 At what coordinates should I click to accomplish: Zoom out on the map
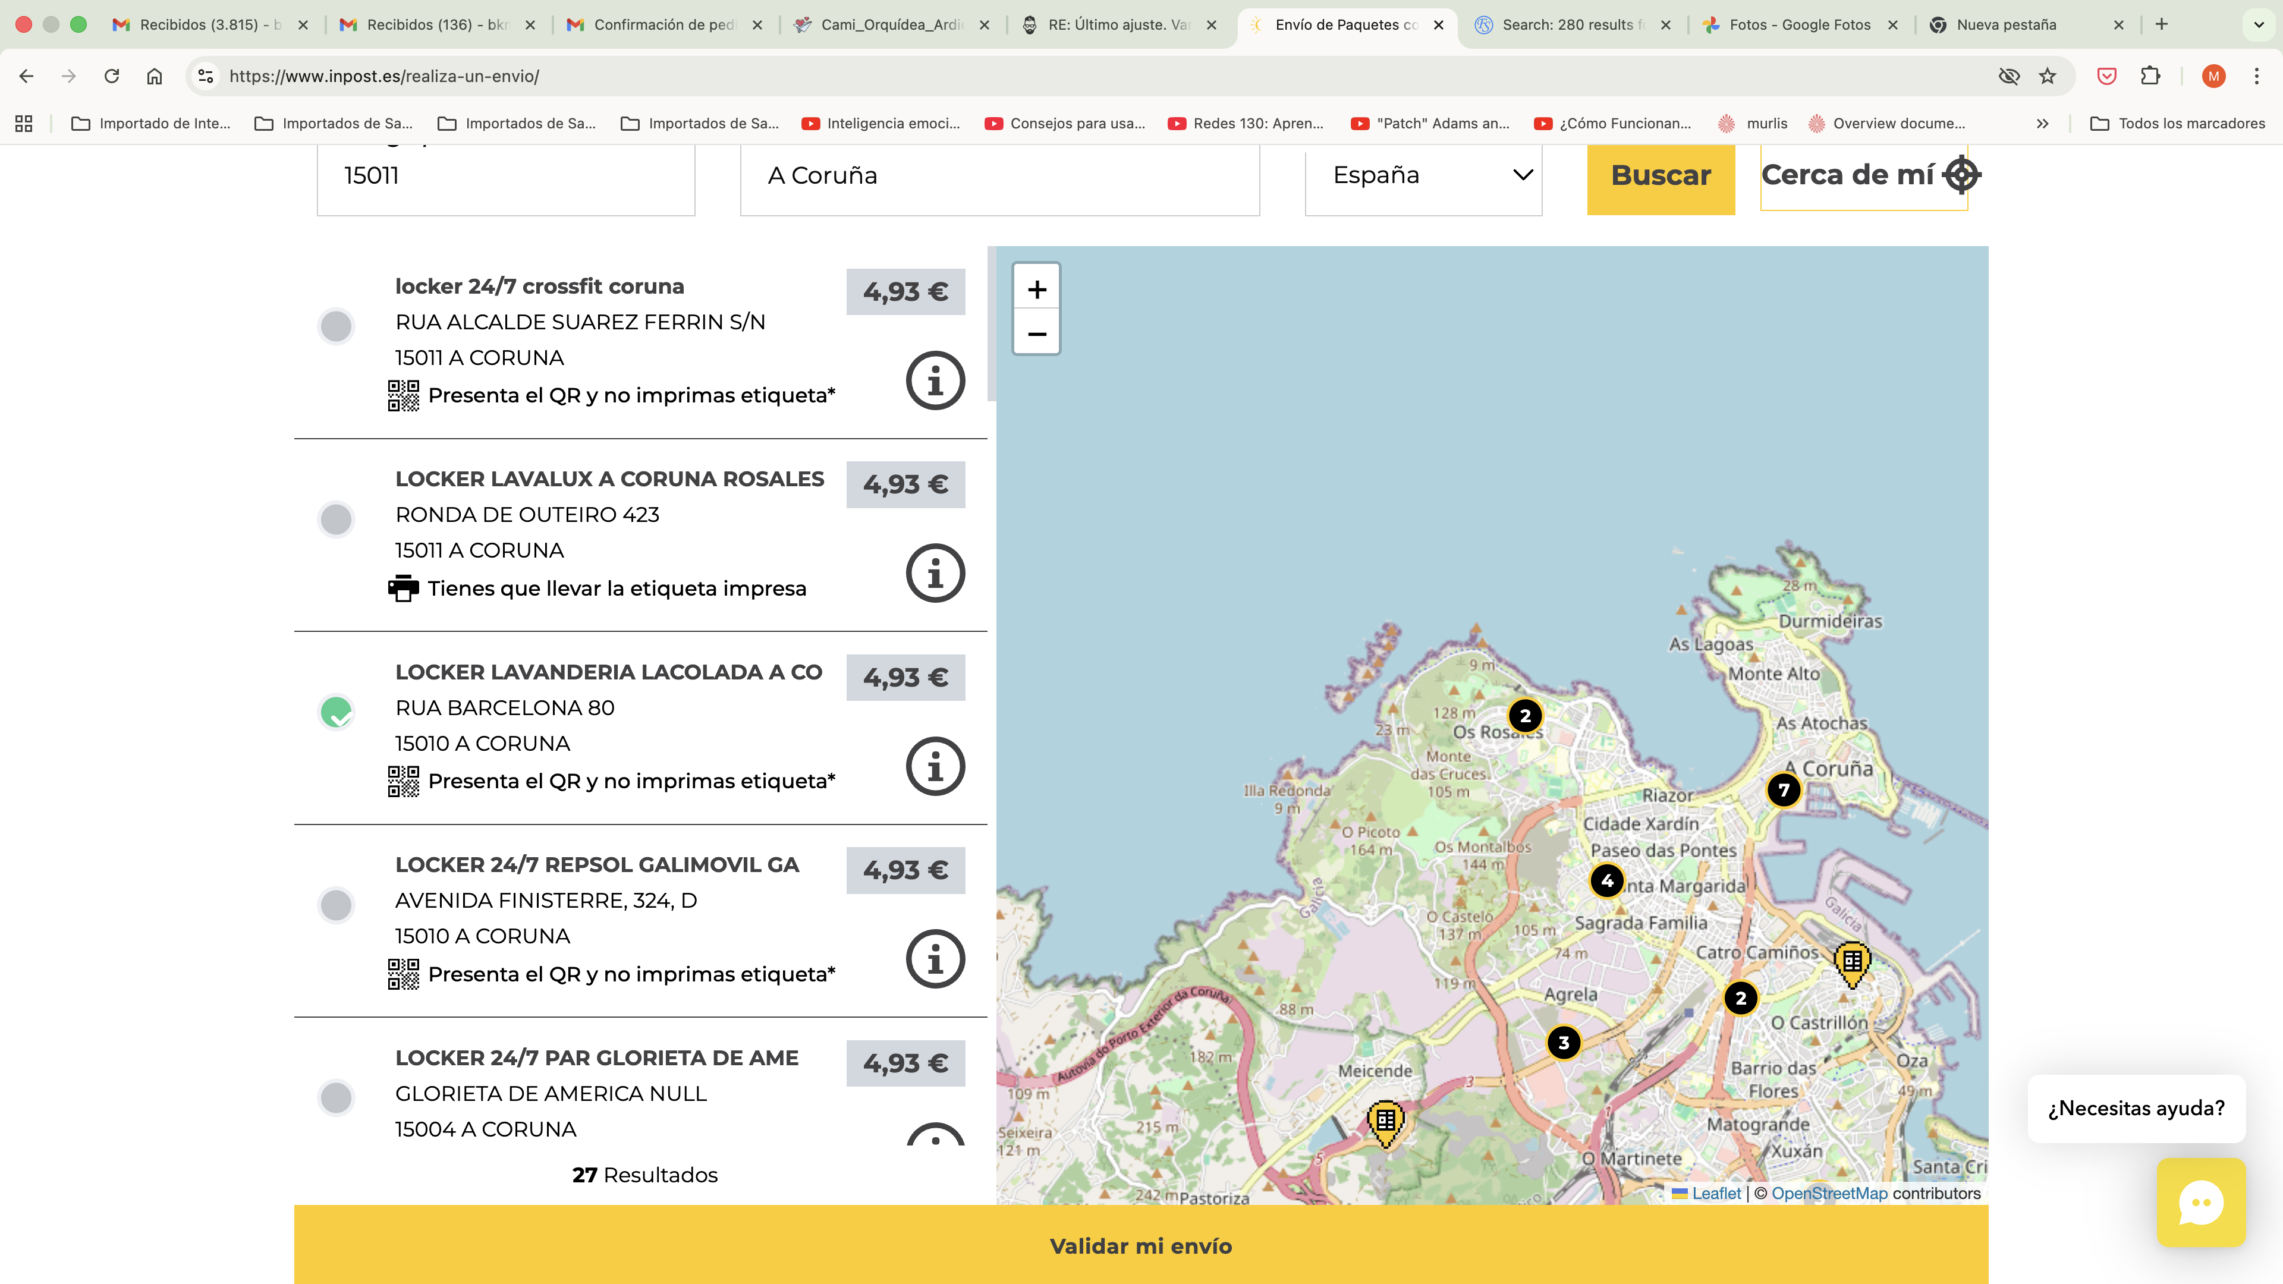pyautogui.click(x=1036, y=334)
